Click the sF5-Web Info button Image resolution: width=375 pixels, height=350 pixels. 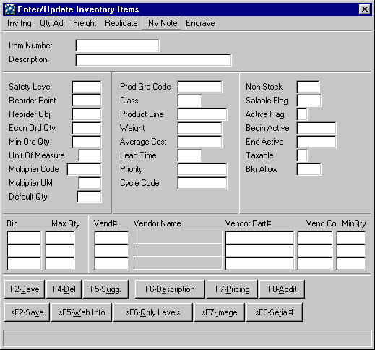coord(82,312)
